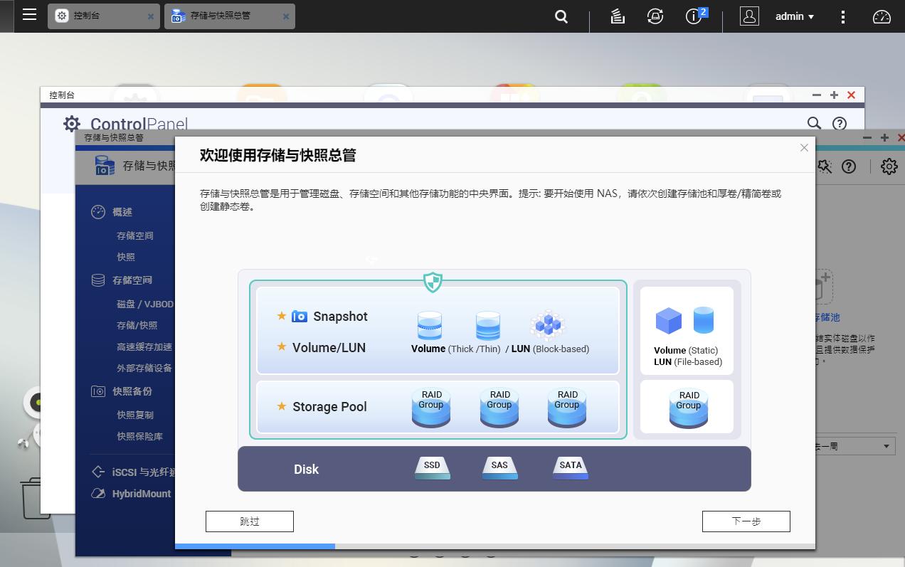
Task: Click the help question mark icon
Action: [x=849, y=166]
